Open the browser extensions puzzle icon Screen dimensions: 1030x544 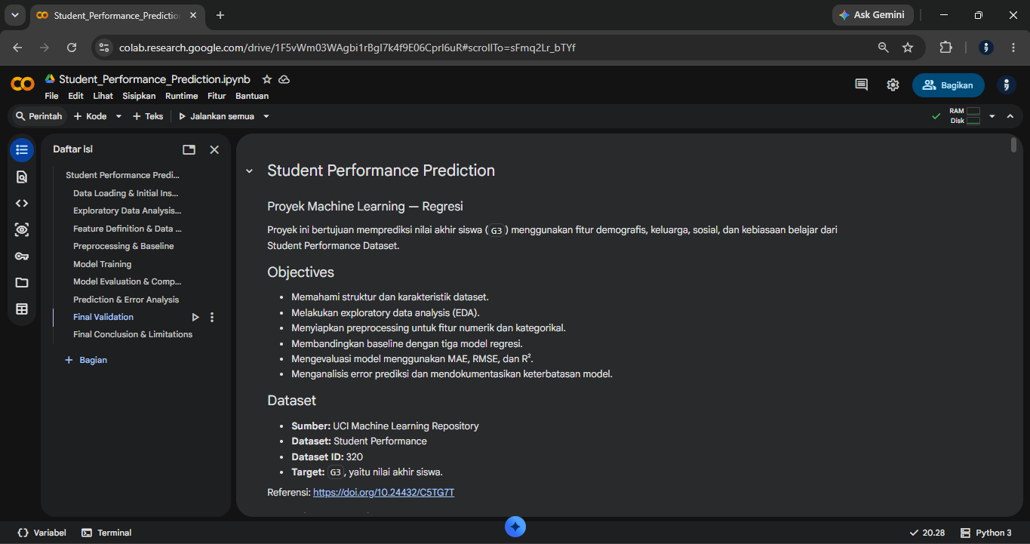[945, 48]
